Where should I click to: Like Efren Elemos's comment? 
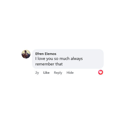[46, 73]
